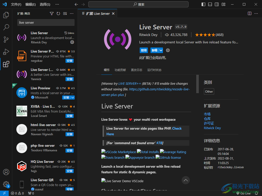The width and height of the screenshot is (262, 196).
Task: Toggle the primary side bar visibility
Action: coord(203,4)
